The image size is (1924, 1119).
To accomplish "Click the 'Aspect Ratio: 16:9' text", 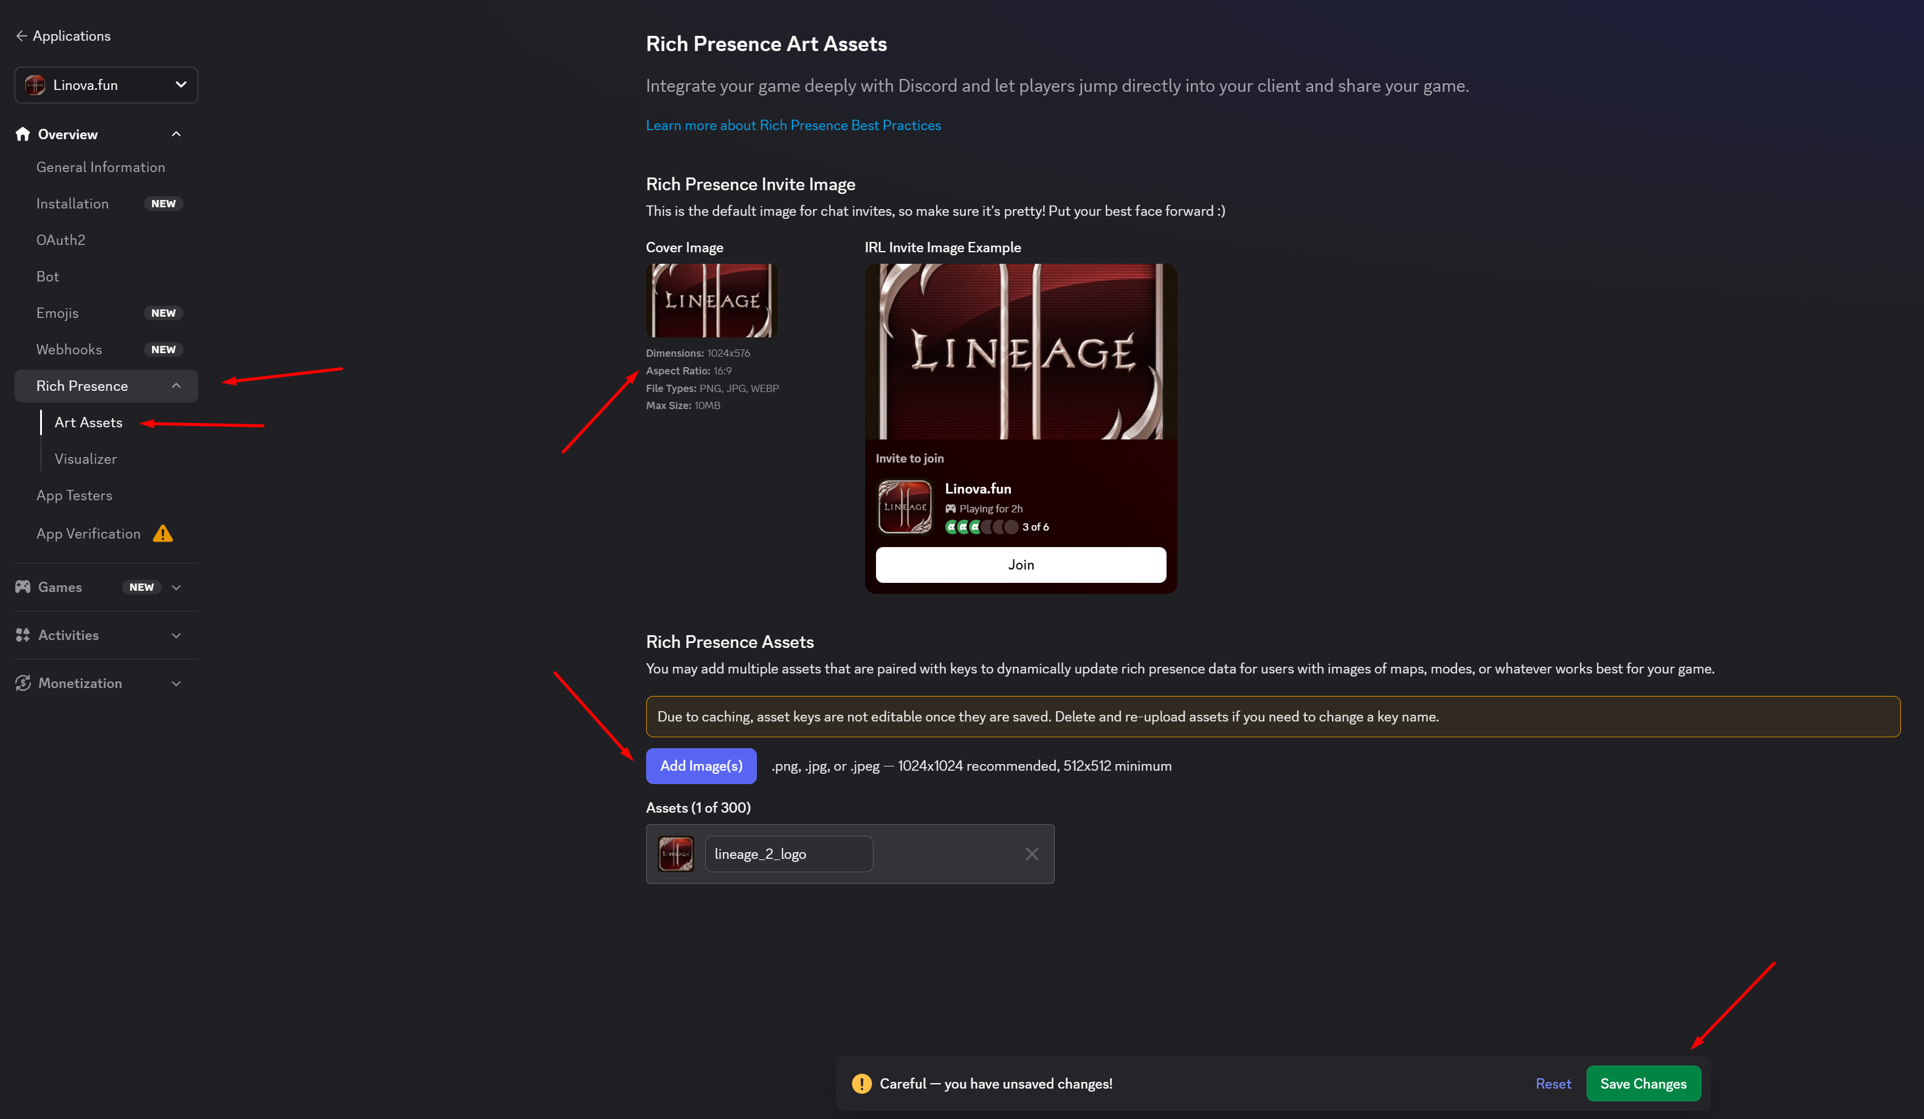I will [x=689, y=371].
